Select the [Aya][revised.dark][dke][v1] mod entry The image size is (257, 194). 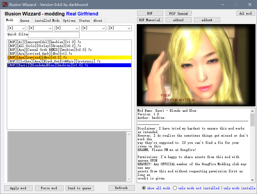point(69,53)
